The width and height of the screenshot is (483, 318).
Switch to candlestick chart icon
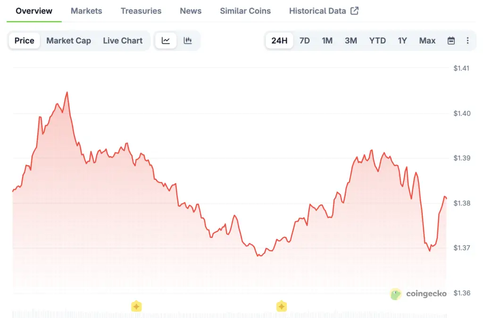(x=188, y=41)
